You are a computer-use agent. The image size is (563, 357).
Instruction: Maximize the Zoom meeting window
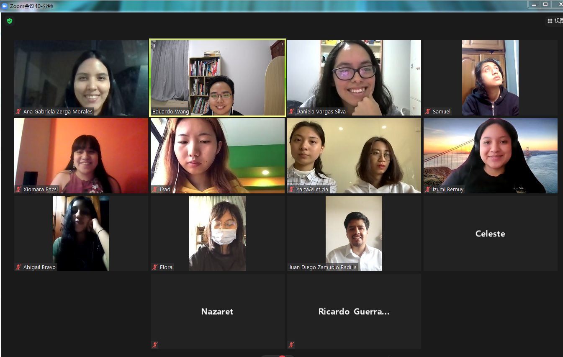click(545, 4)
